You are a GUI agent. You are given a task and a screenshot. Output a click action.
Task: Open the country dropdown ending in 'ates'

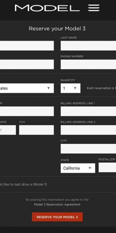coord(27,88)
